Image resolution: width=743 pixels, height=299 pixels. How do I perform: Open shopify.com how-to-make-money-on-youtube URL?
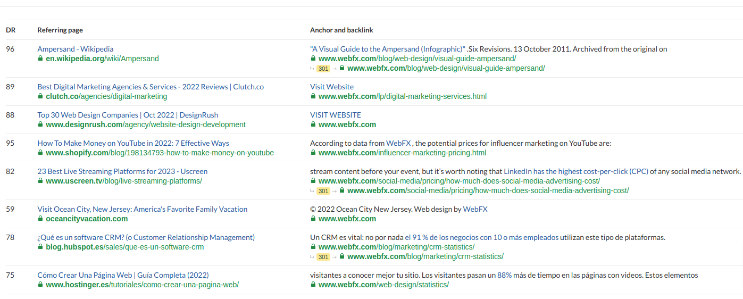160,153
